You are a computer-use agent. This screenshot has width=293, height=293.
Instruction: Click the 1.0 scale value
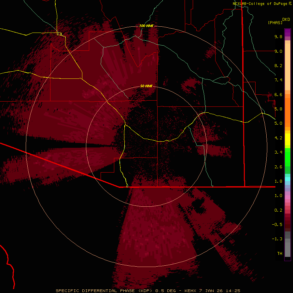coord(278,196)
